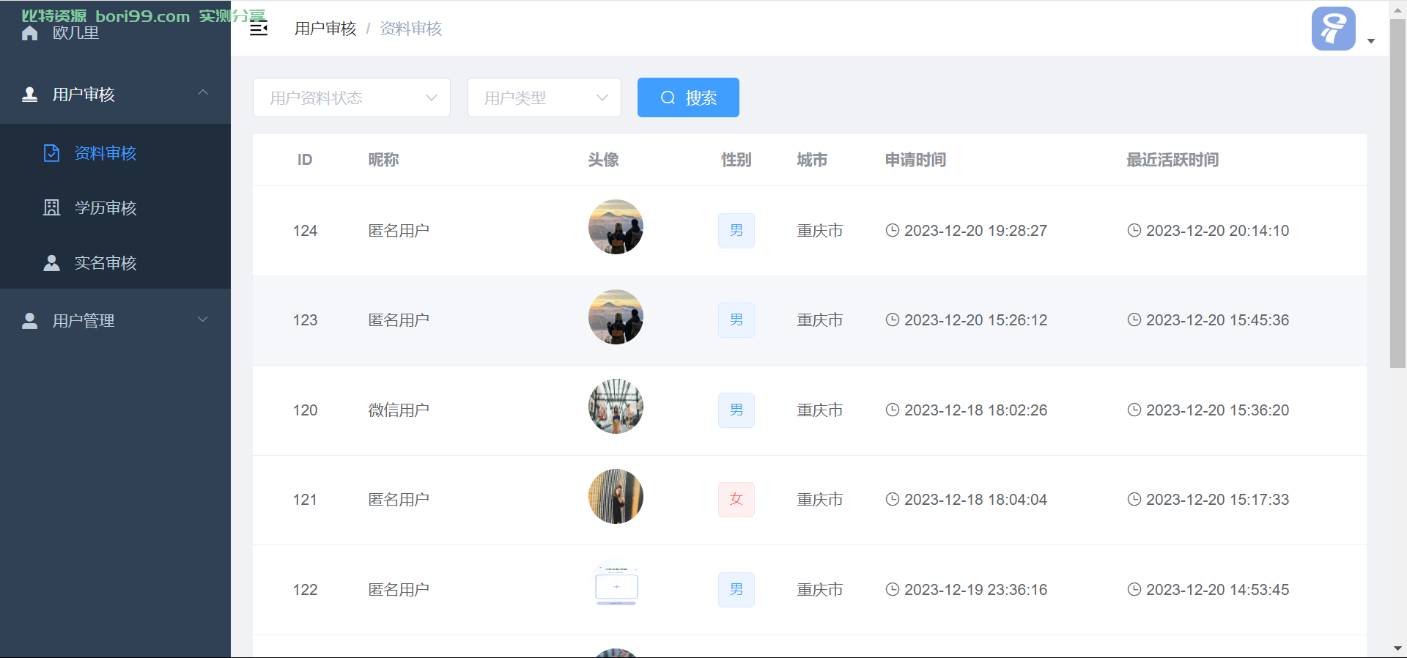Open the 学历审核 menu item
This screenshot has width=1407, height=658.
point(115,208)
